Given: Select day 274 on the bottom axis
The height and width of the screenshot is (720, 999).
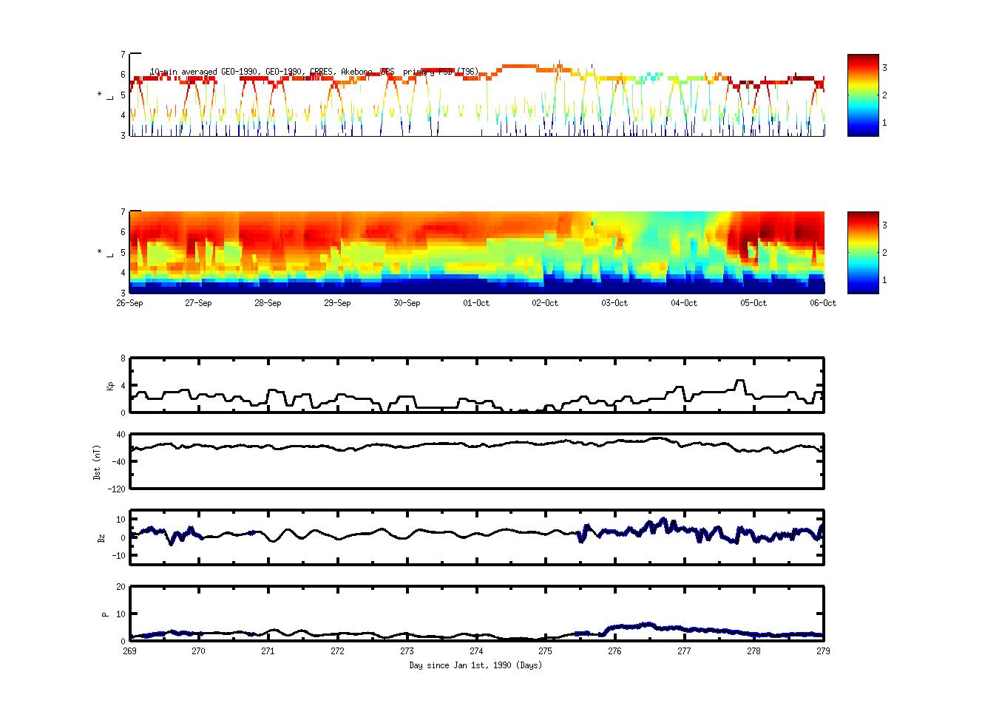Looking at the screenshot, I should pos(476,651).
